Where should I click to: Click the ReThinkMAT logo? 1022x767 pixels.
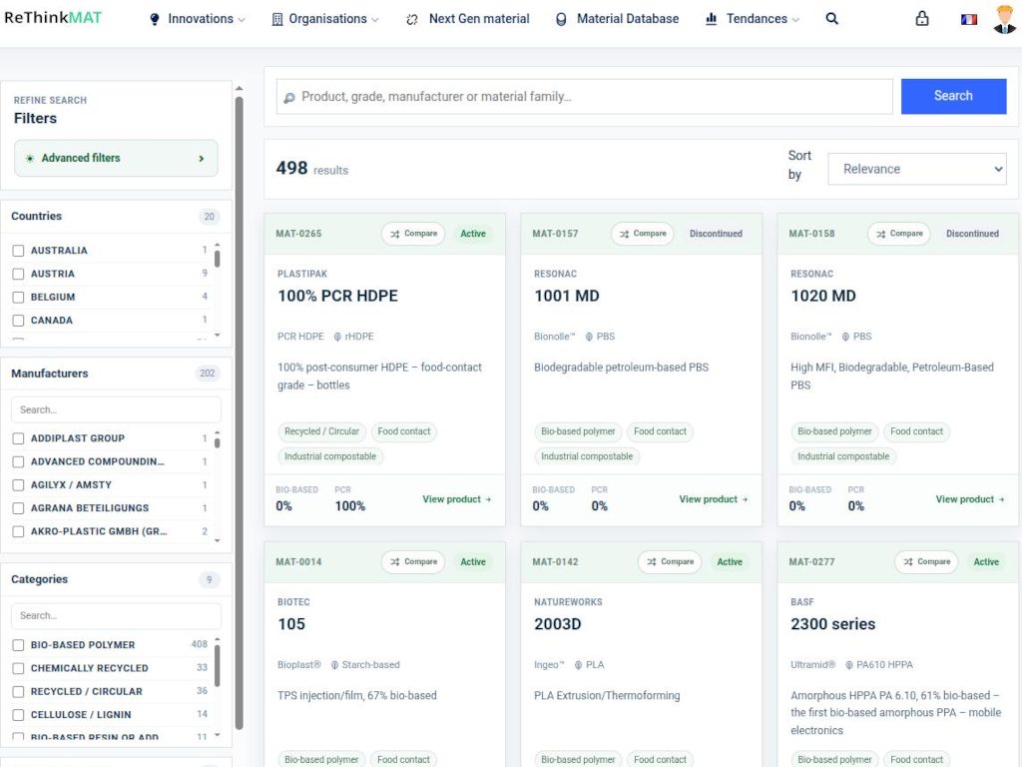(x=53, y=18)
